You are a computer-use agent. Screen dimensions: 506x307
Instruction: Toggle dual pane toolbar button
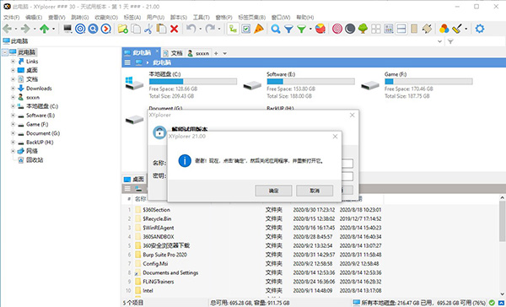[x=401, y=29]
